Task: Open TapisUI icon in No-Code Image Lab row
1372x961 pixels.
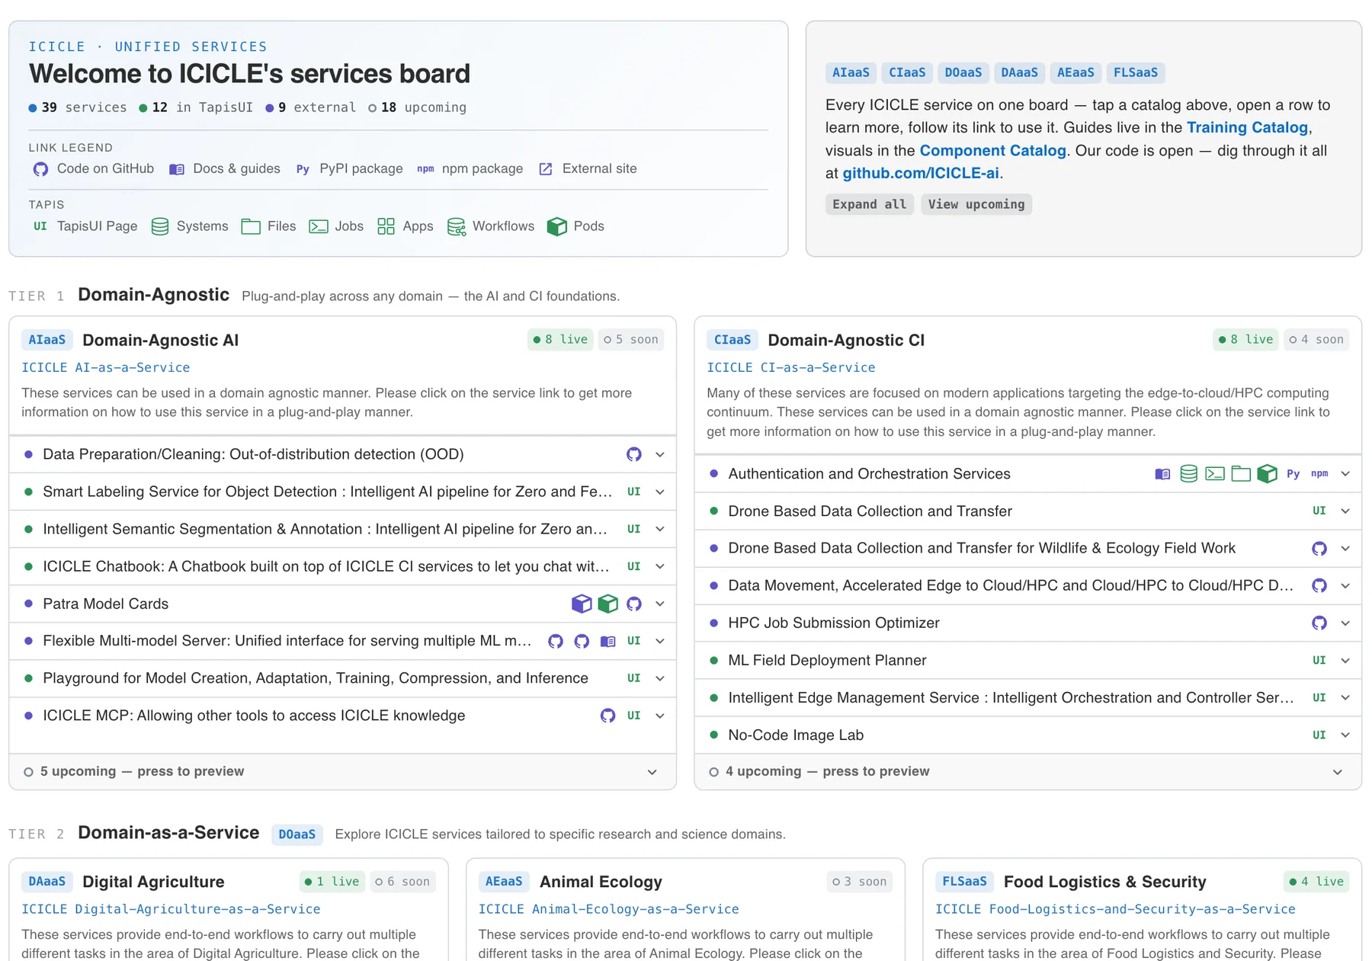Action: click(x=1319, y=735)
